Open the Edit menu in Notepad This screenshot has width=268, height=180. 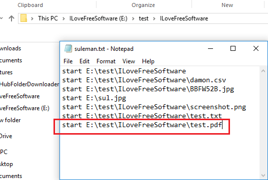[84, 61]
